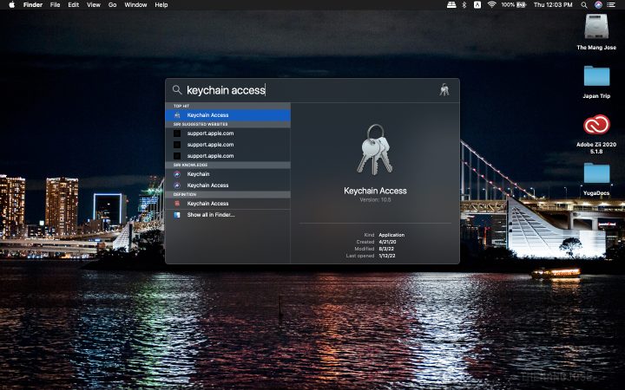Click the Bluetooth menu bar icon
The height and width of the screenshot is (390, 625).
point(464,5)
